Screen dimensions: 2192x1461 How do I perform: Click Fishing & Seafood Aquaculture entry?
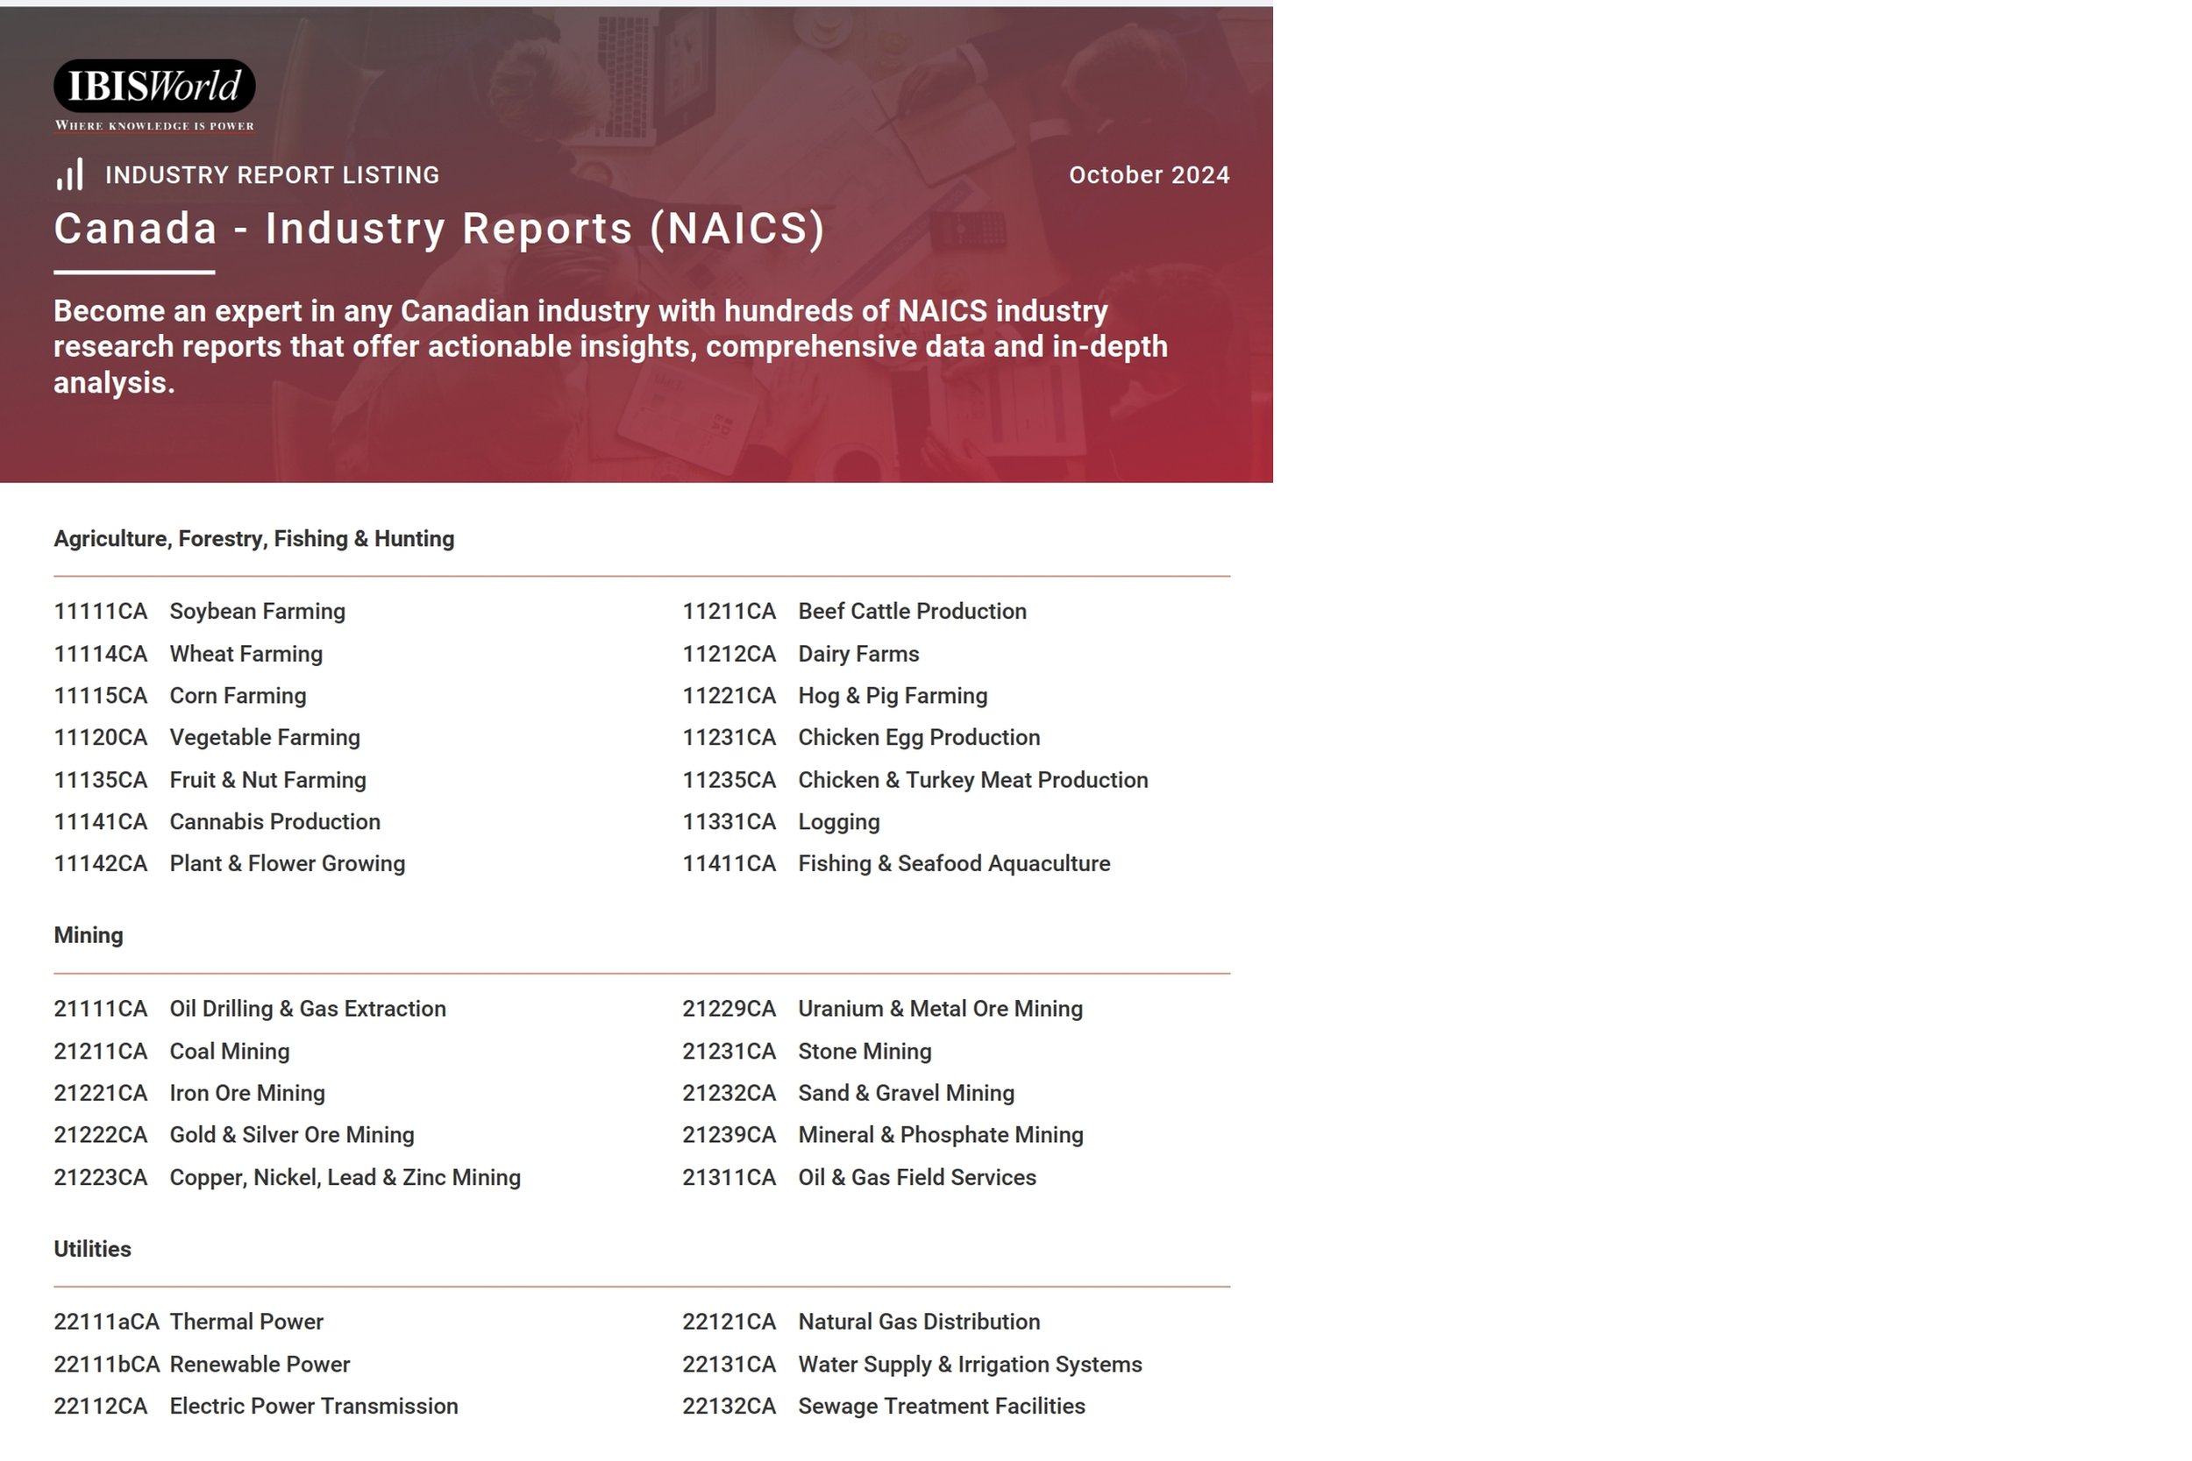(954, 864)
